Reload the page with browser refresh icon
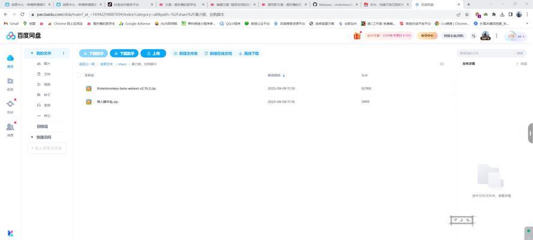533x240 pixels. coord(22,14)
